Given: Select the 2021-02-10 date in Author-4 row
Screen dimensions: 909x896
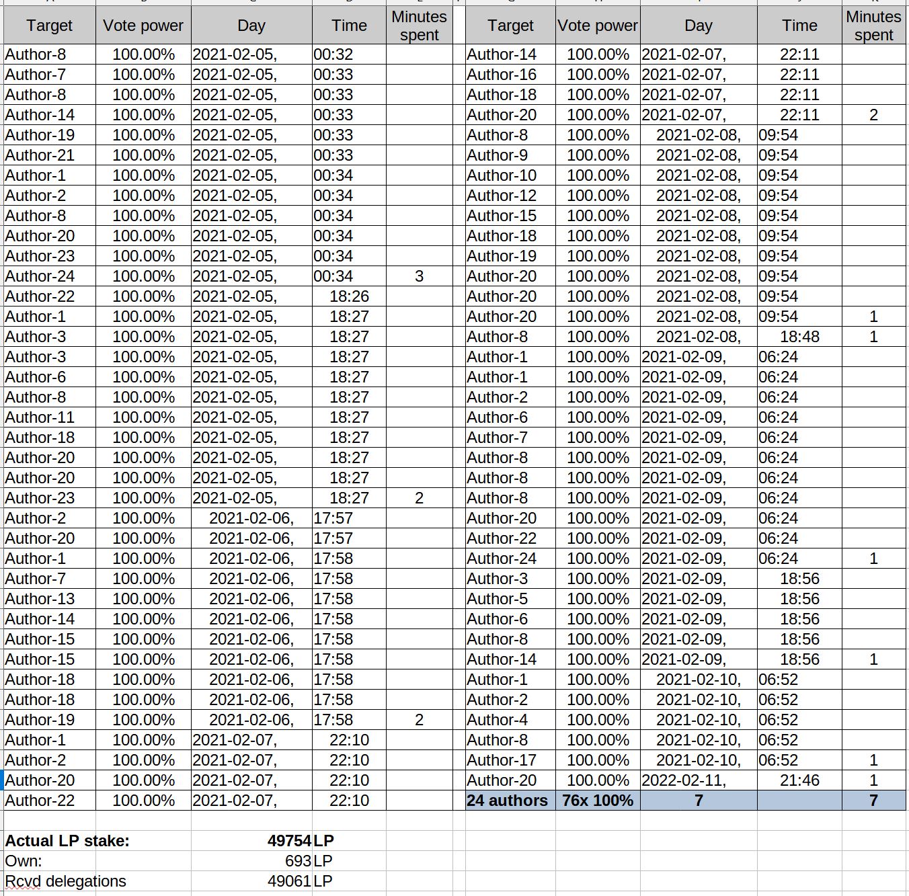Looking at the screenshot, I should pyautogui.click(x=699, y=720).
